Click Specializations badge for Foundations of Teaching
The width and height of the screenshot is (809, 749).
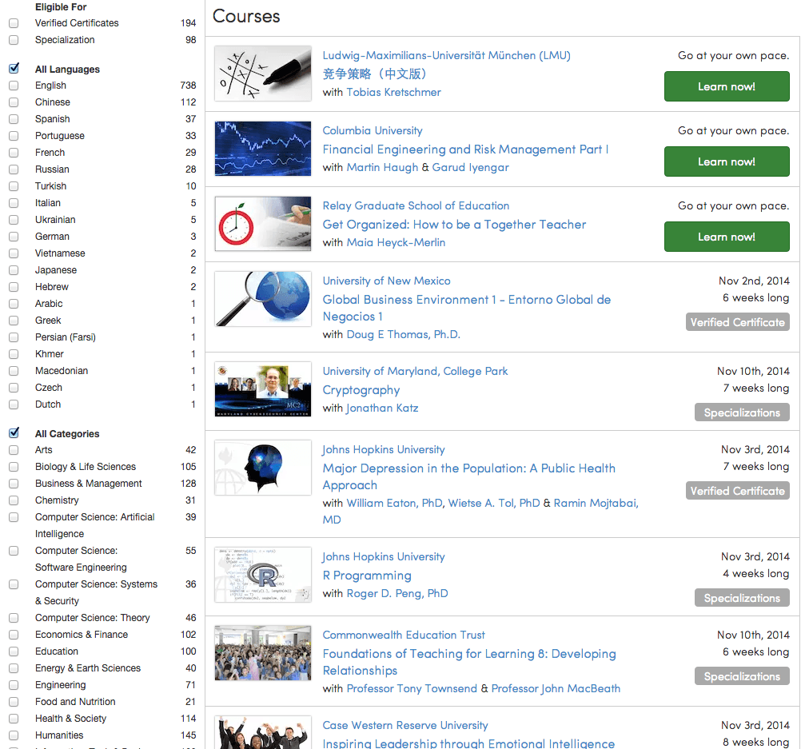[742, 676]
